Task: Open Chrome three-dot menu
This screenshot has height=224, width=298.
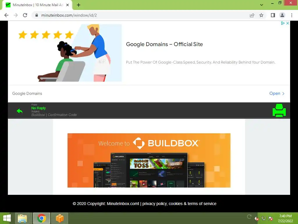Action: (x=292, y=15)
